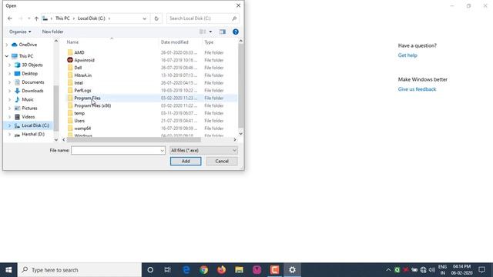Open 3D Objects in navigation pane
The width and height of the screenshot is (493, 277).
coord(32,65)
